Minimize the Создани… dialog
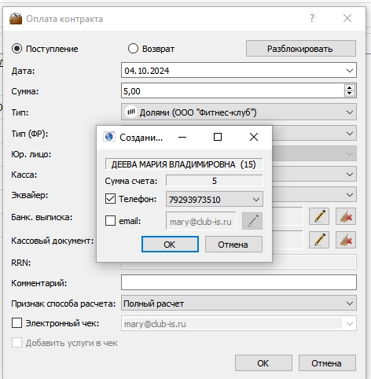Screen dimensions: 371x379 [182, 137]
